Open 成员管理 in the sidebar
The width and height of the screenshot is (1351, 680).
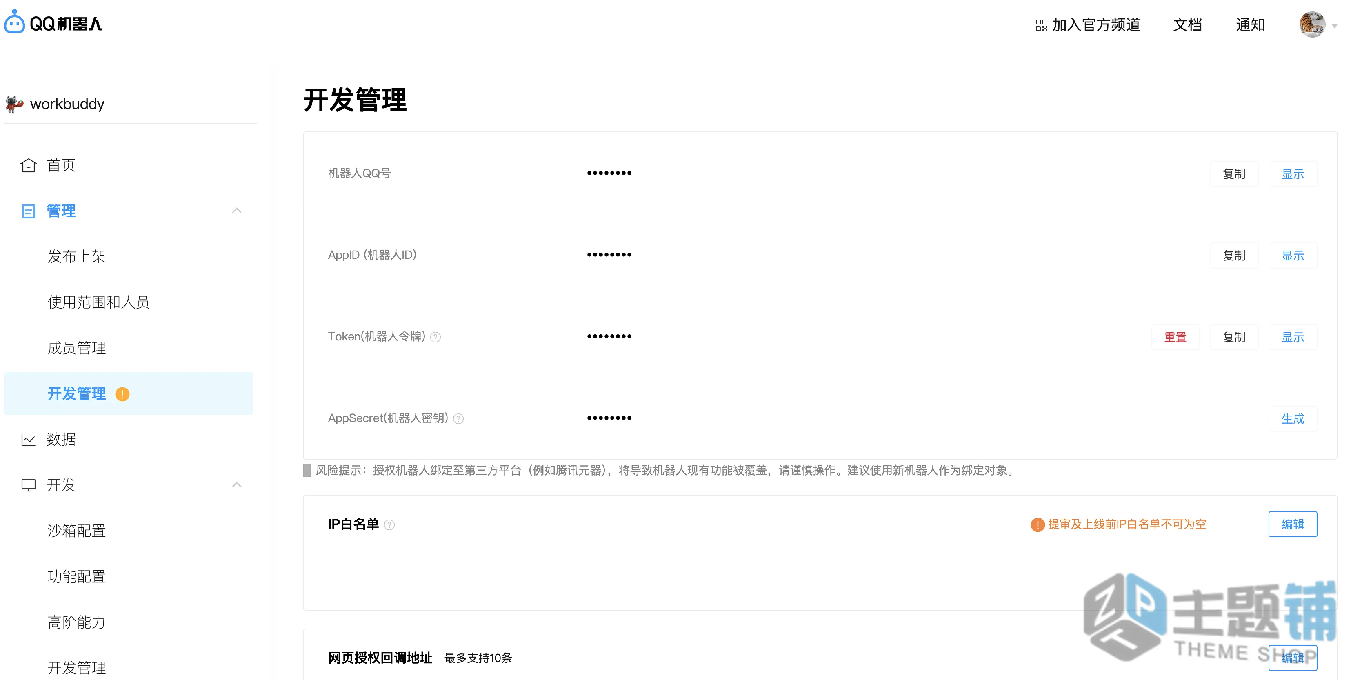coord(77,348)
